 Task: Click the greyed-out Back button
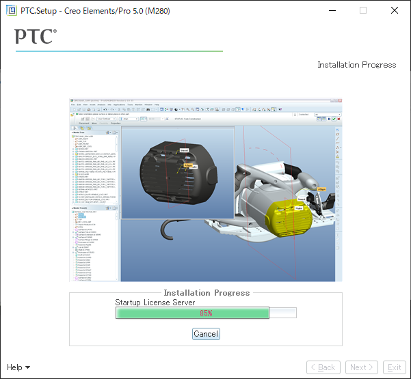pos(323,367)
